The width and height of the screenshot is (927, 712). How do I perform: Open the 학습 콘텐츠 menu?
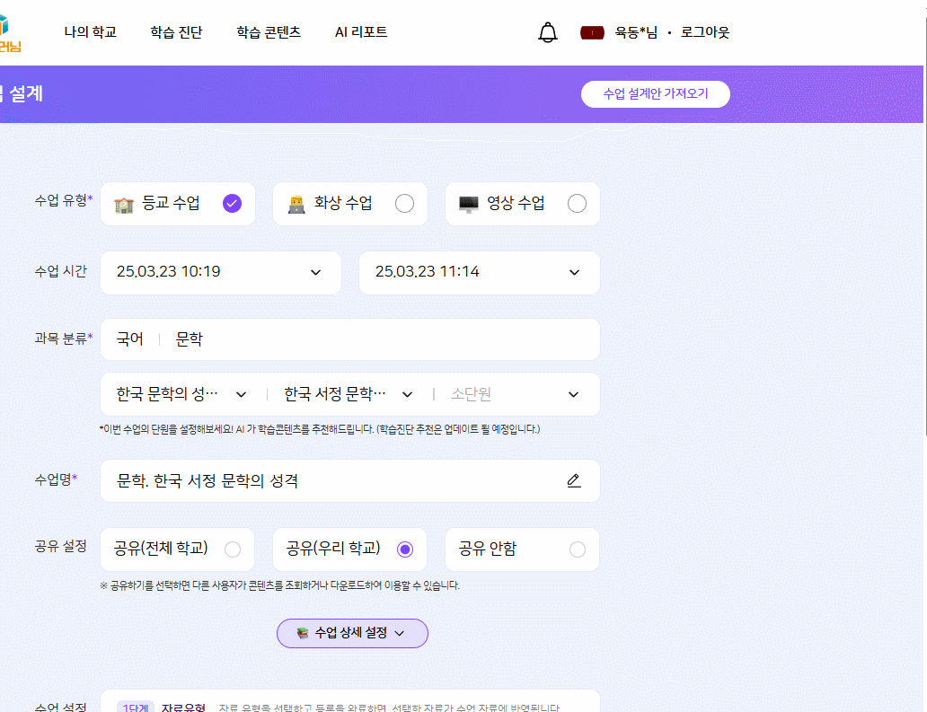pyautogui.click(x=269, y=32)
